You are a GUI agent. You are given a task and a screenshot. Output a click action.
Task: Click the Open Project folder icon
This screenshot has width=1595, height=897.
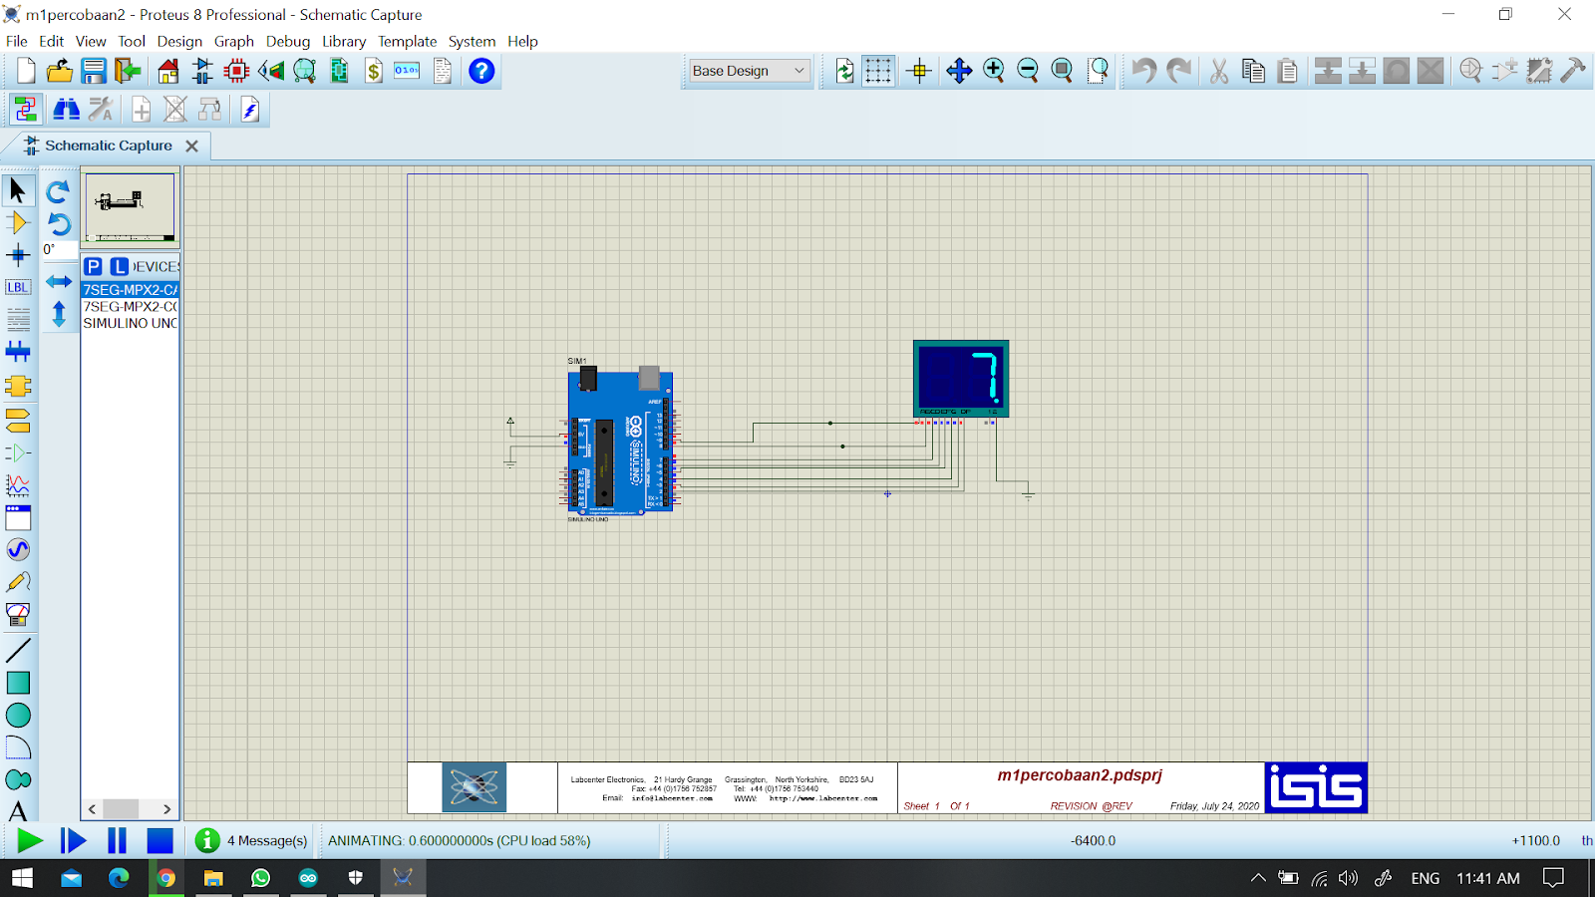pyautogui.click(x=60, y=71)
